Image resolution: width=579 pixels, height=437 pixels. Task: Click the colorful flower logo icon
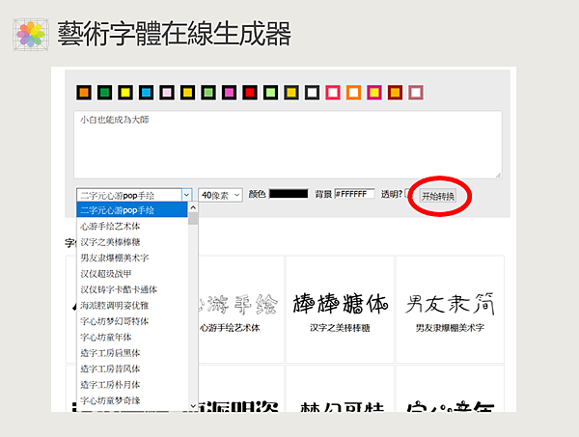pos(31,35)
